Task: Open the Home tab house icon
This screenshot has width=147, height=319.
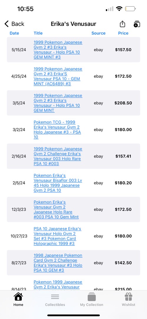Action: (18, 297)
